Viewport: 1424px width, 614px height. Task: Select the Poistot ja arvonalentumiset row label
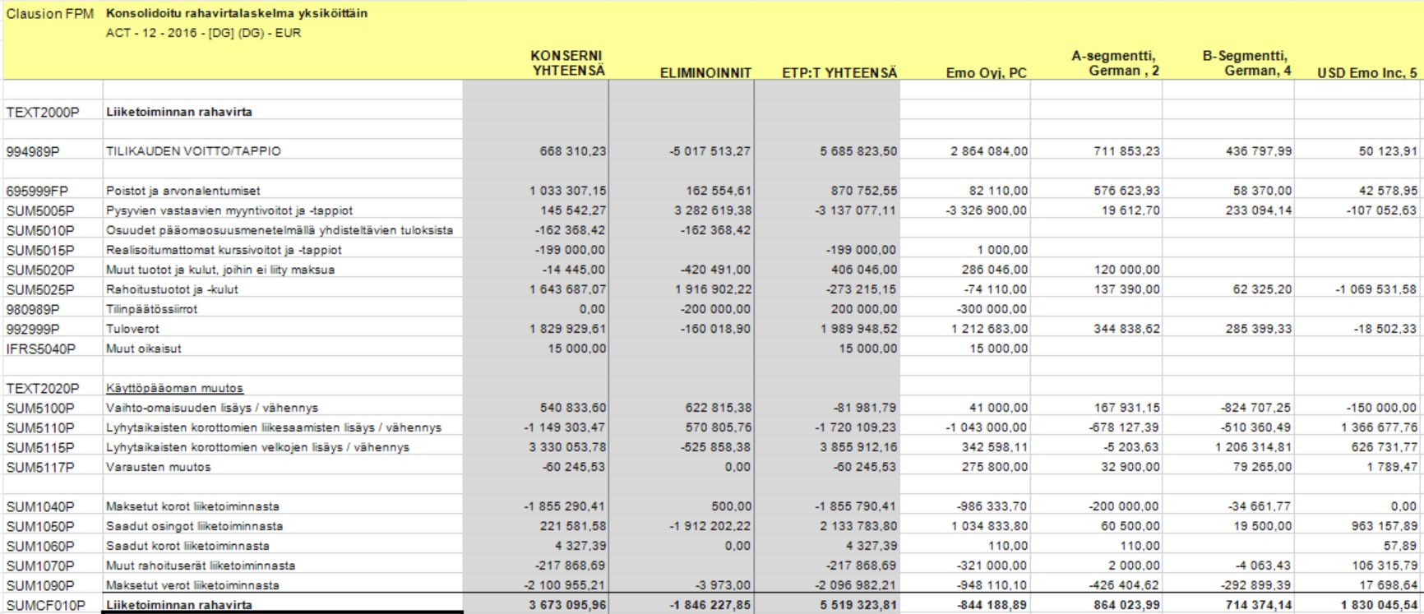pyautogui.click(x=184, y=191)
